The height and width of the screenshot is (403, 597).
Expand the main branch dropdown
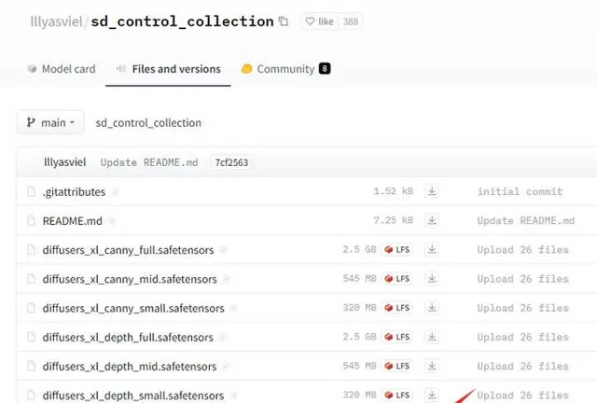pyautogui.click(x=50, y=122)
